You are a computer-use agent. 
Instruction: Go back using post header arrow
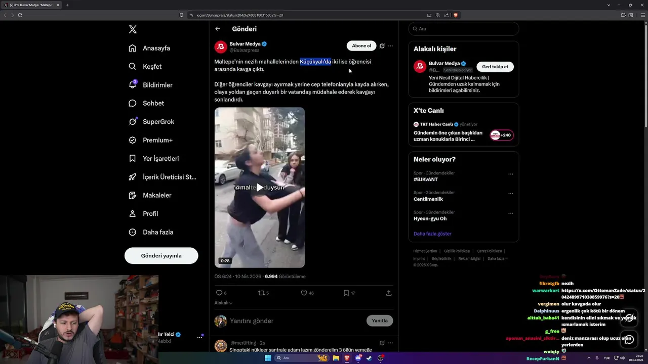pyautogui.click(x=218, y=29)
